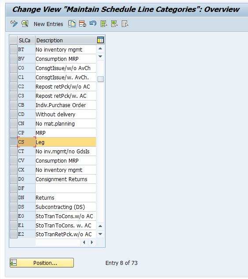Click the Copy As icon
The width and height of the screenshot is (248, 279).
point(72,24)
